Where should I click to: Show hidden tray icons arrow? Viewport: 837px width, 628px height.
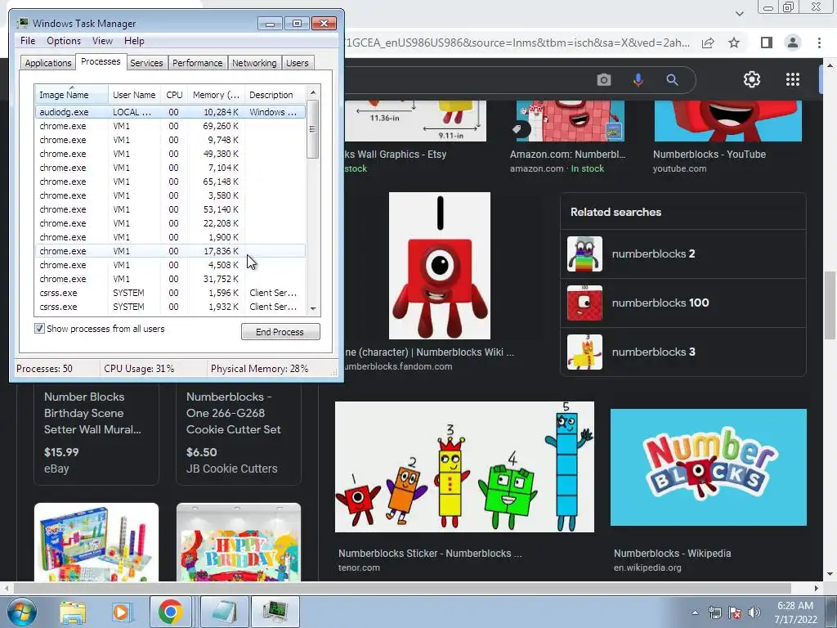click(695, 612)
